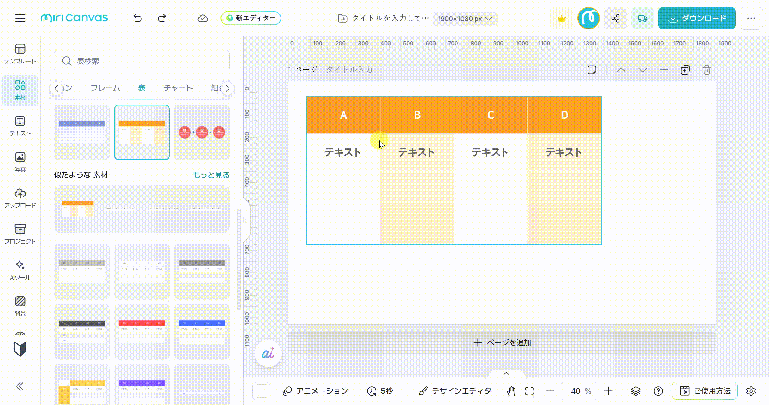Image resolution: width=769 pixels, height=405 pixels.
Task: Click the undo arrow icon
Action: [x=138, y=18]
